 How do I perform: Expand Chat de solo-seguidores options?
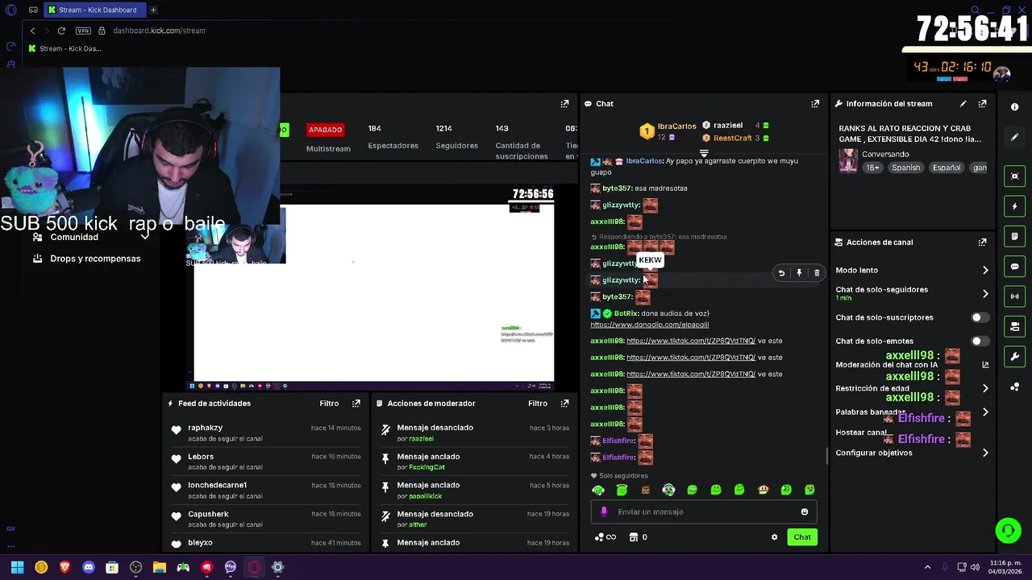click(x=985, y=294)
